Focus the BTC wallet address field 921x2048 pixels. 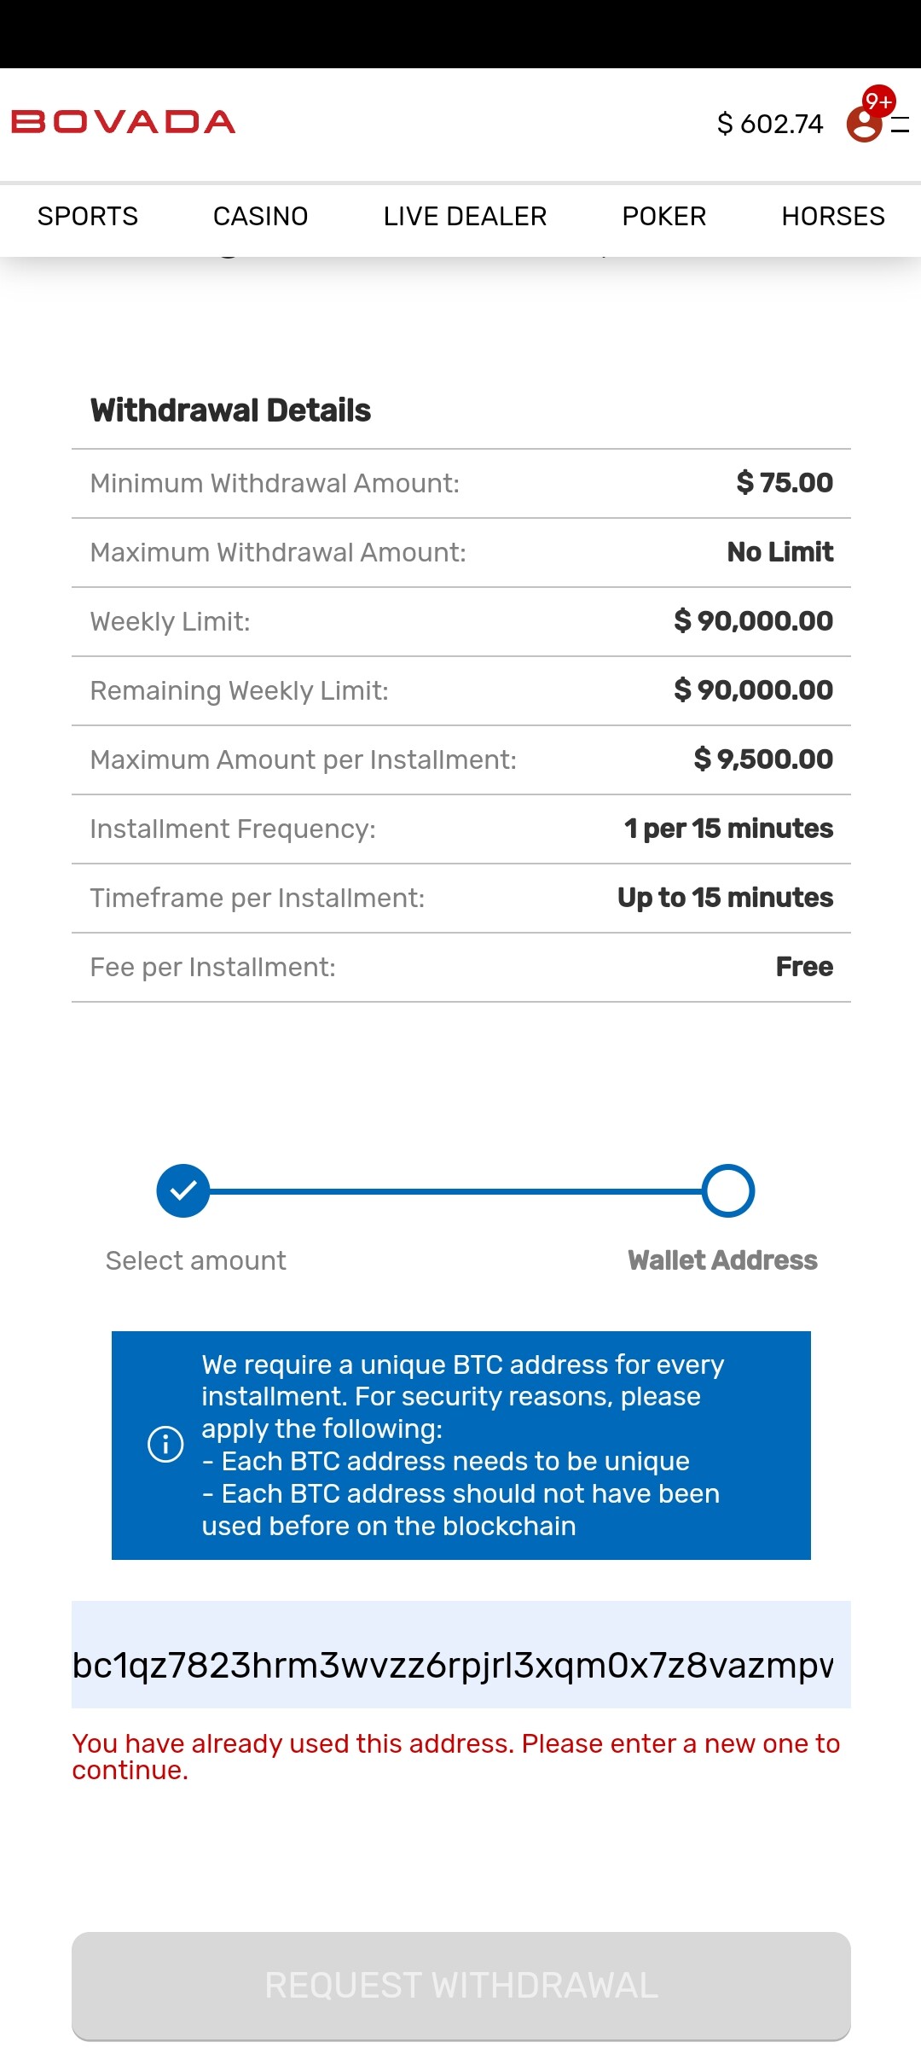[x=460, y=1665]
